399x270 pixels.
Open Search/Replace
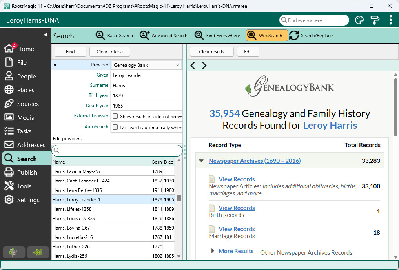click(311, 35)
